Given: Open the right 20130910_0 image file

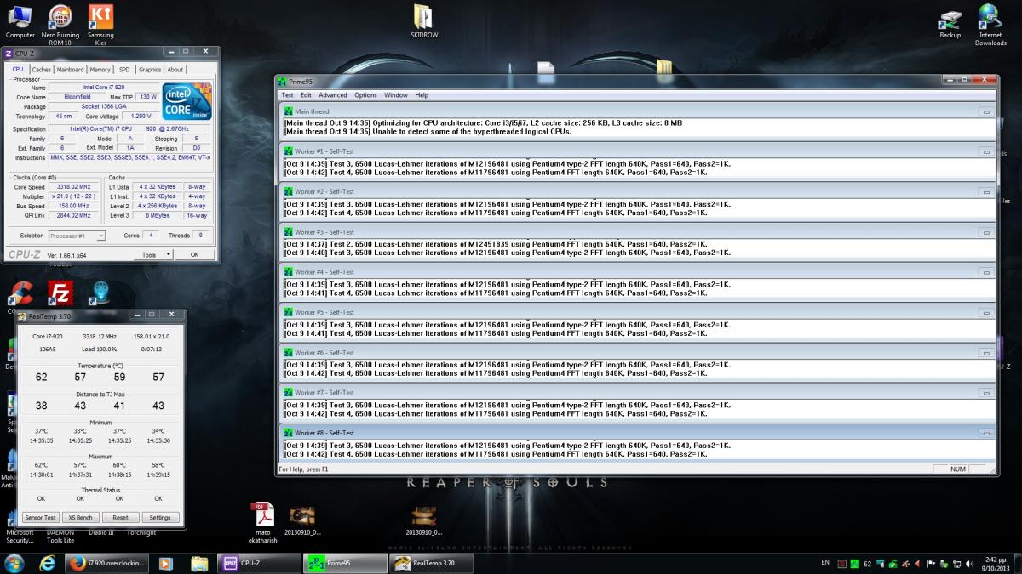Looking at the screenshot, I should coord(423,520).
